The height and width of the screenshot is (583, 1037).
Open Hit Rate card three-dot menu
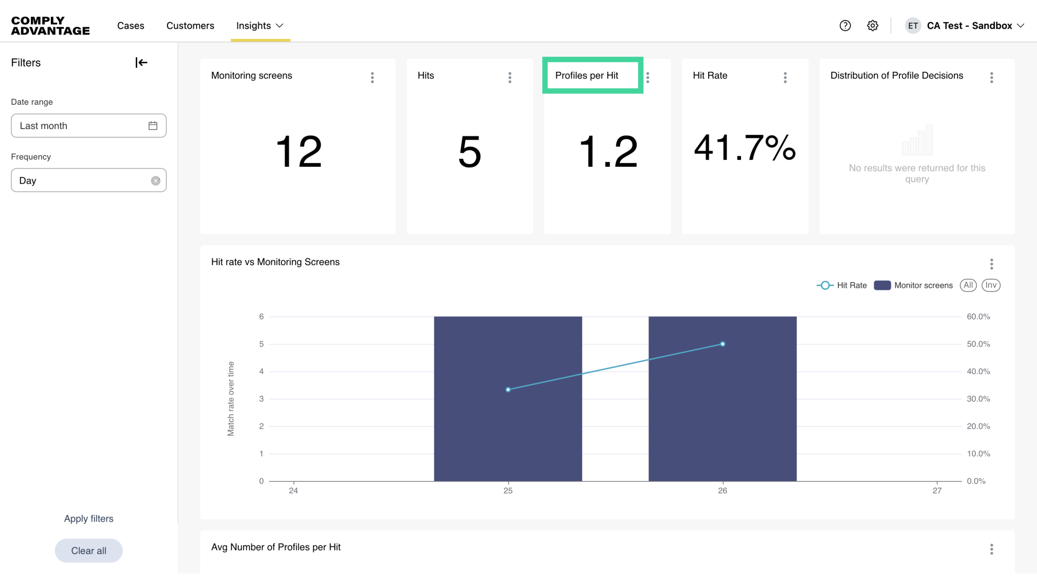pos(785,77)
